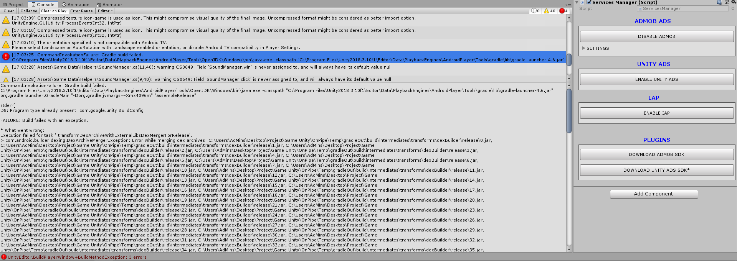Uncheck the Services Manager script enabled checkbox
Viewport: 737px width, 261px height.
pyautogui.click(x=589, y=2)
